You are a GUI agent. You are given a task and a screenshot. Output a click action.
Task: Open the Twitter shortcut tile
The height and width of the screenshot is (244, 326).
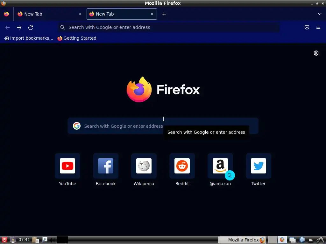(x=259, y=166)
